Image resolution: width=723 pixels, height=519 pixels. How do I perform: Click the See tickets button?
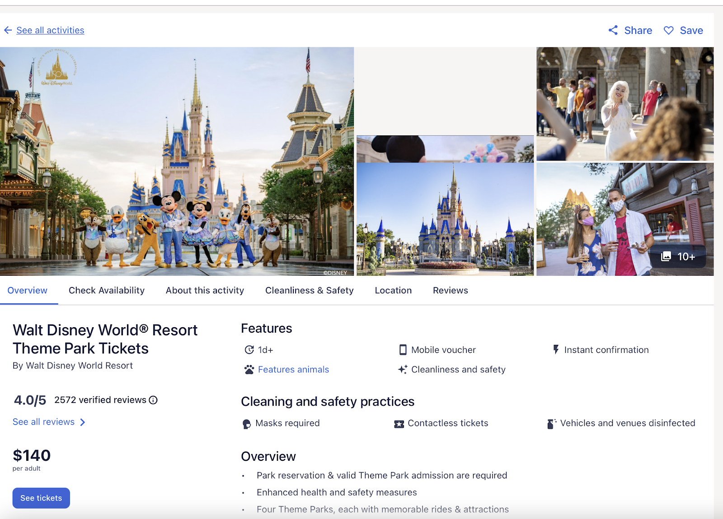pyautogui.click(x=41, y=498)
